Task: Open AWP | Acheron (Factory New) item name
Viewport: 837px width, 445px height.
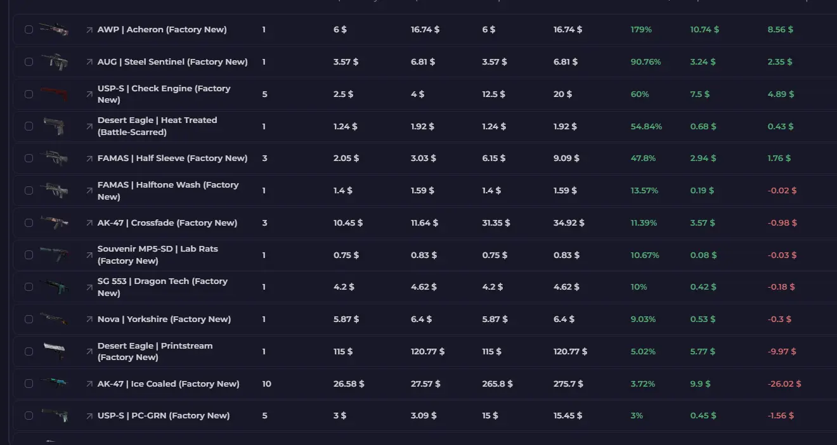Action: click(162, 30)
